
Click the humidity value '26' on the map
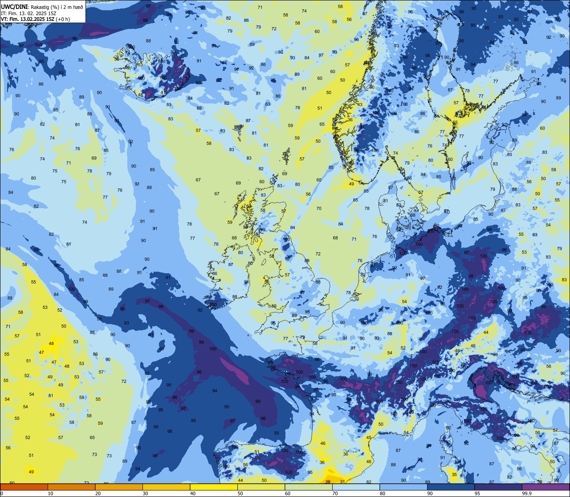[328, 482]
